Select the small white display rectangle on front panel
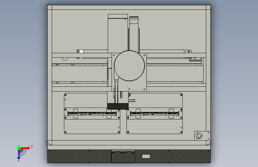258x167 pixels. 146,157
